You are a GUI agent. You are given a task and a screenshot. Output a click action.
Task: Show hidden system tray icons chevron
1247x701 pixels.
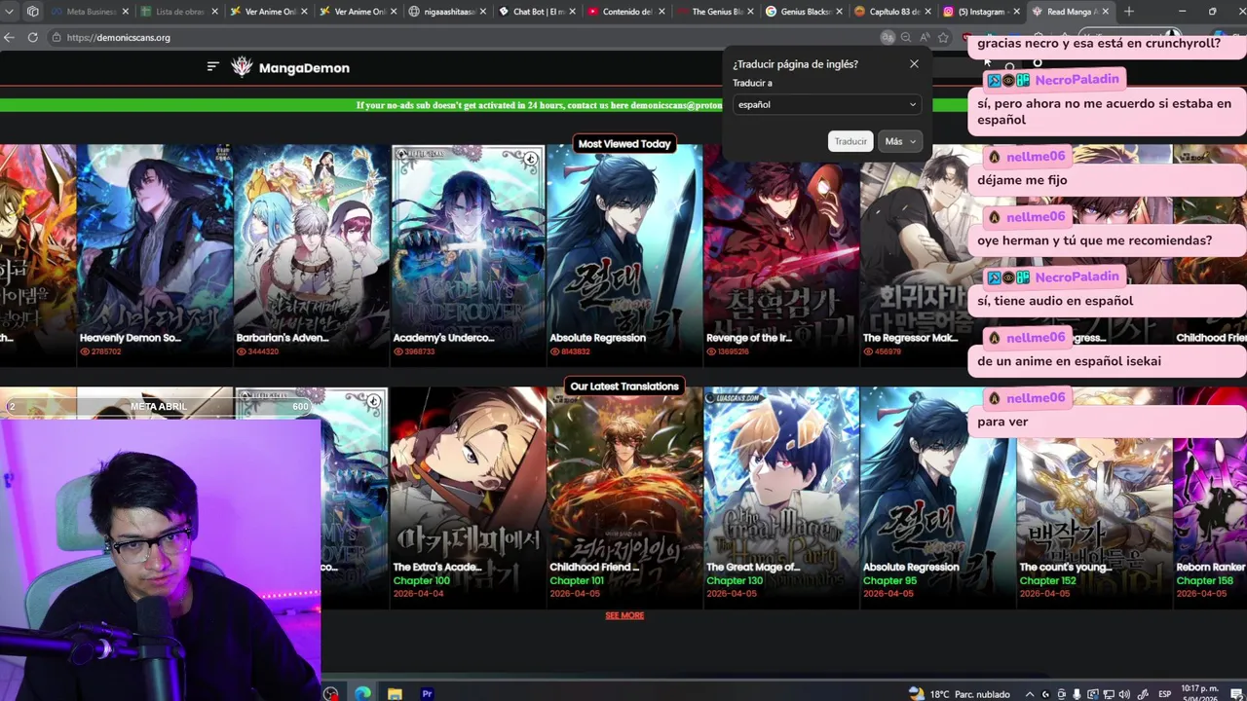coord(1031,694)
